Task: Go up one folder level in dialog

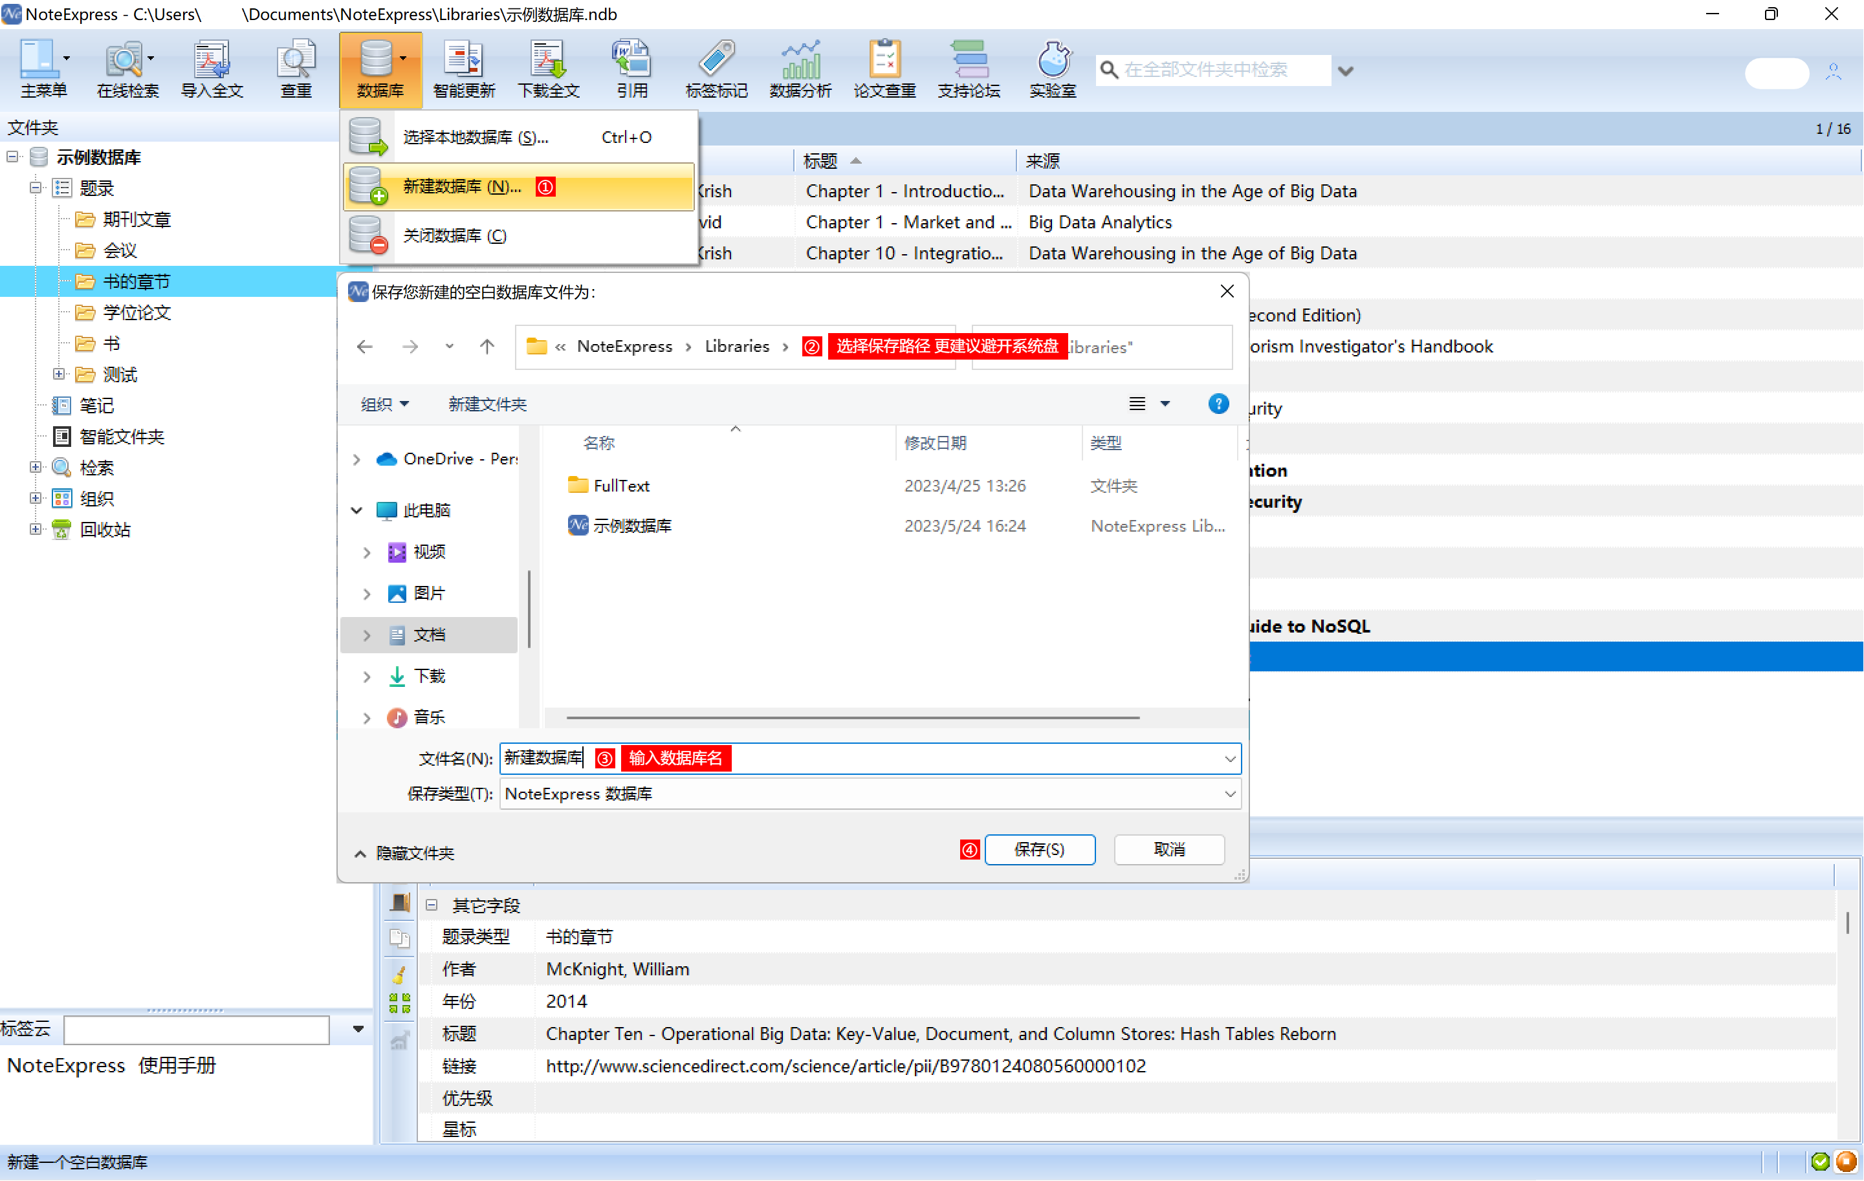Action: pyautogui.click(x=487, y=347)
